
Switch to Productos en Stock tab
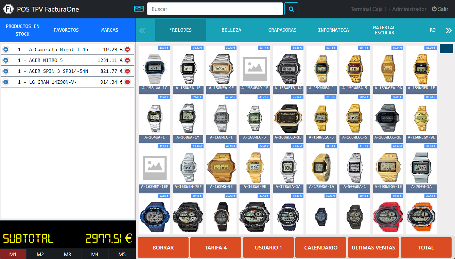(23, 30)
